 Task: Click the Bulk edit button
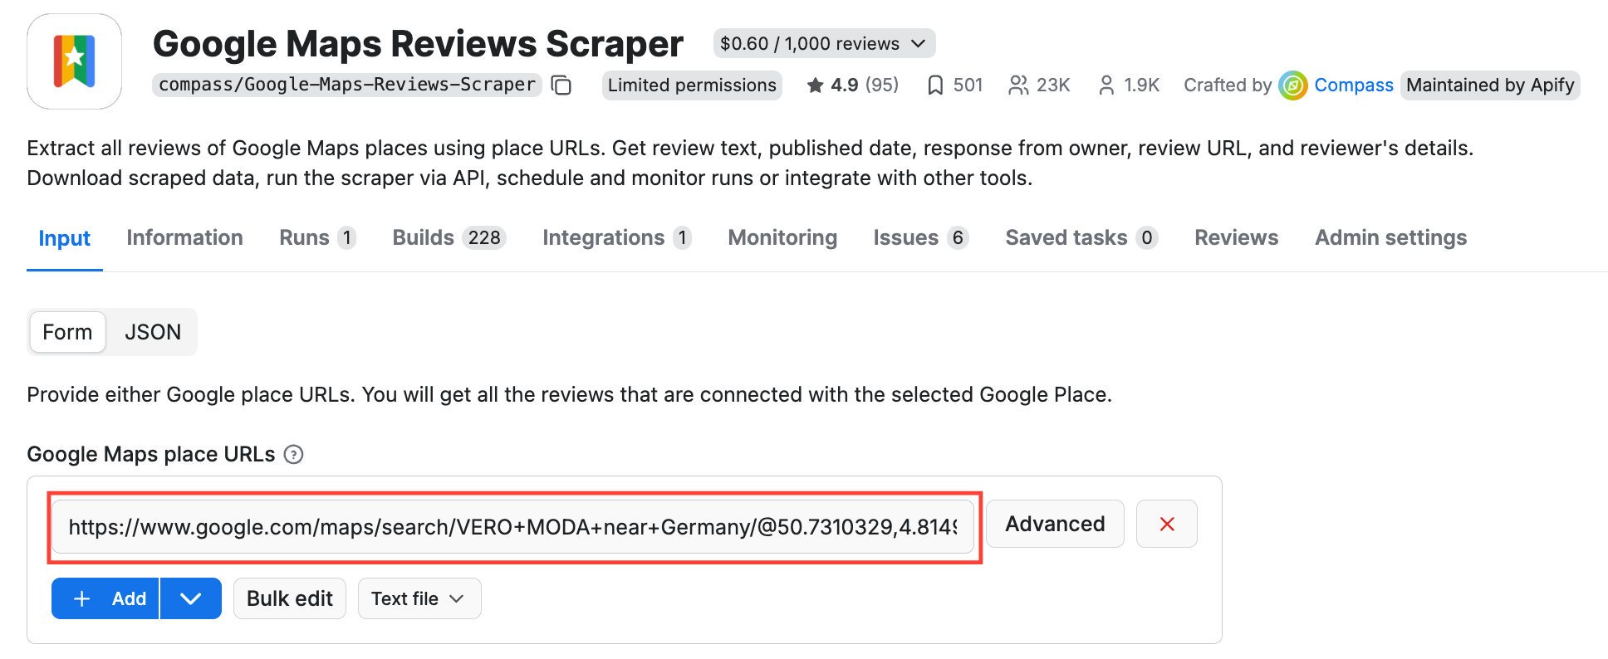[290, 598]
